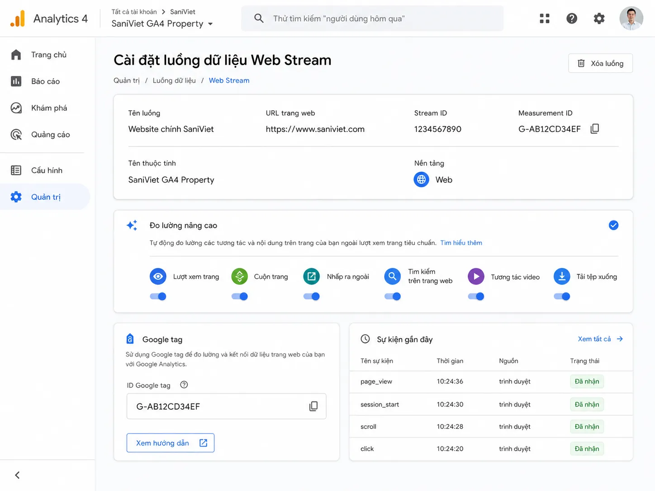Toggle the Cuộn trang switch
655x491 pixels.
pos(239,297)
